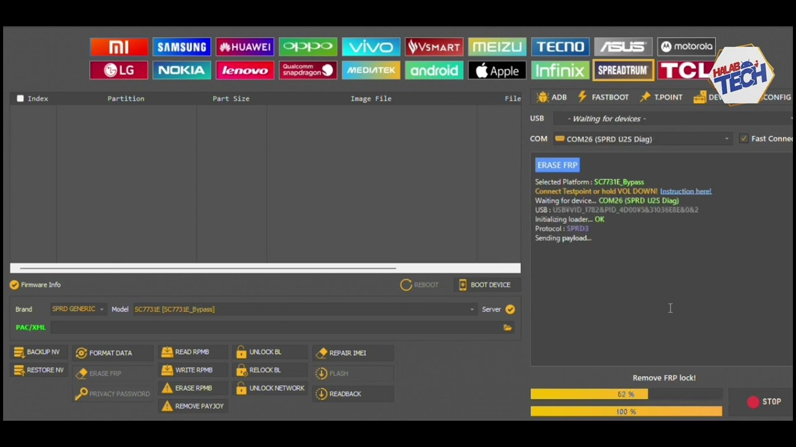Click the PAC/XML file path field
The height and width of the screenshot is (447, 796).
pyautogui.click(x=276, y=327)
